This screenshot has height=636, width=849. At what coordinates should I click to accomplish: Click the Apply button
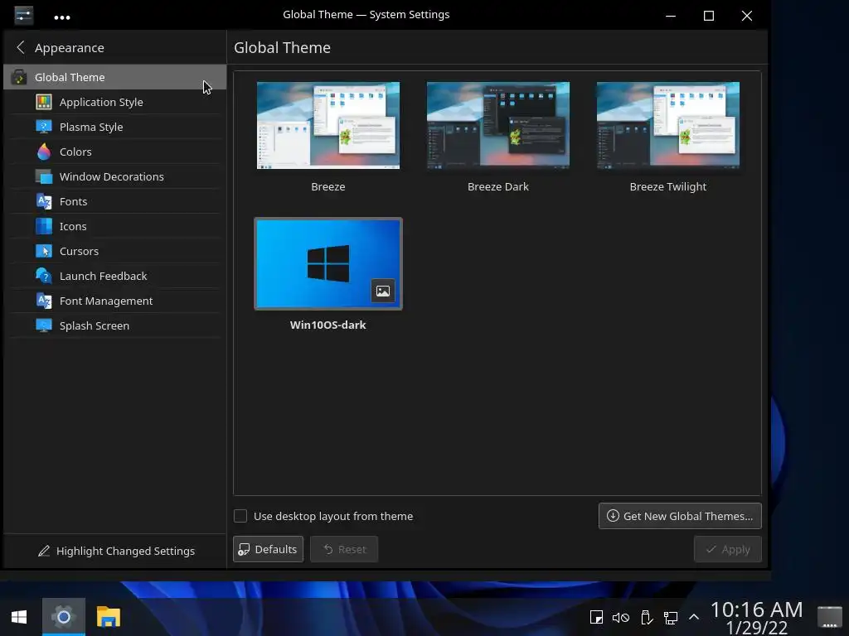(x=728, y=549)
